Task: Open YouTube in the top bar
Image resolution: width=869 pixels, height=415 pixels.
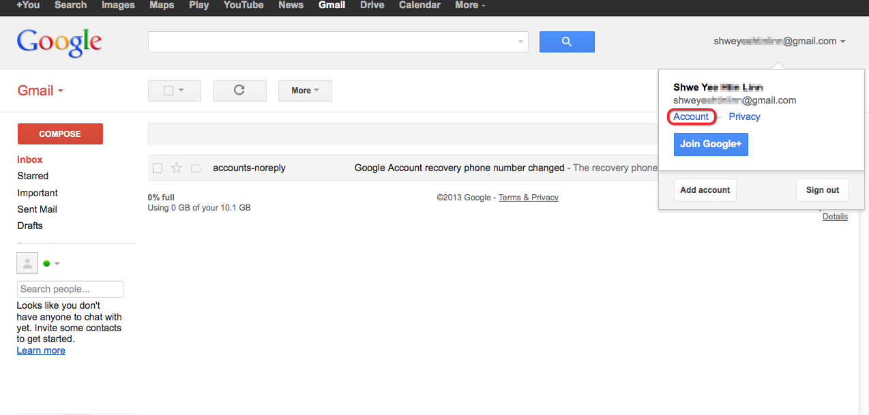Action: click(244, 5)
